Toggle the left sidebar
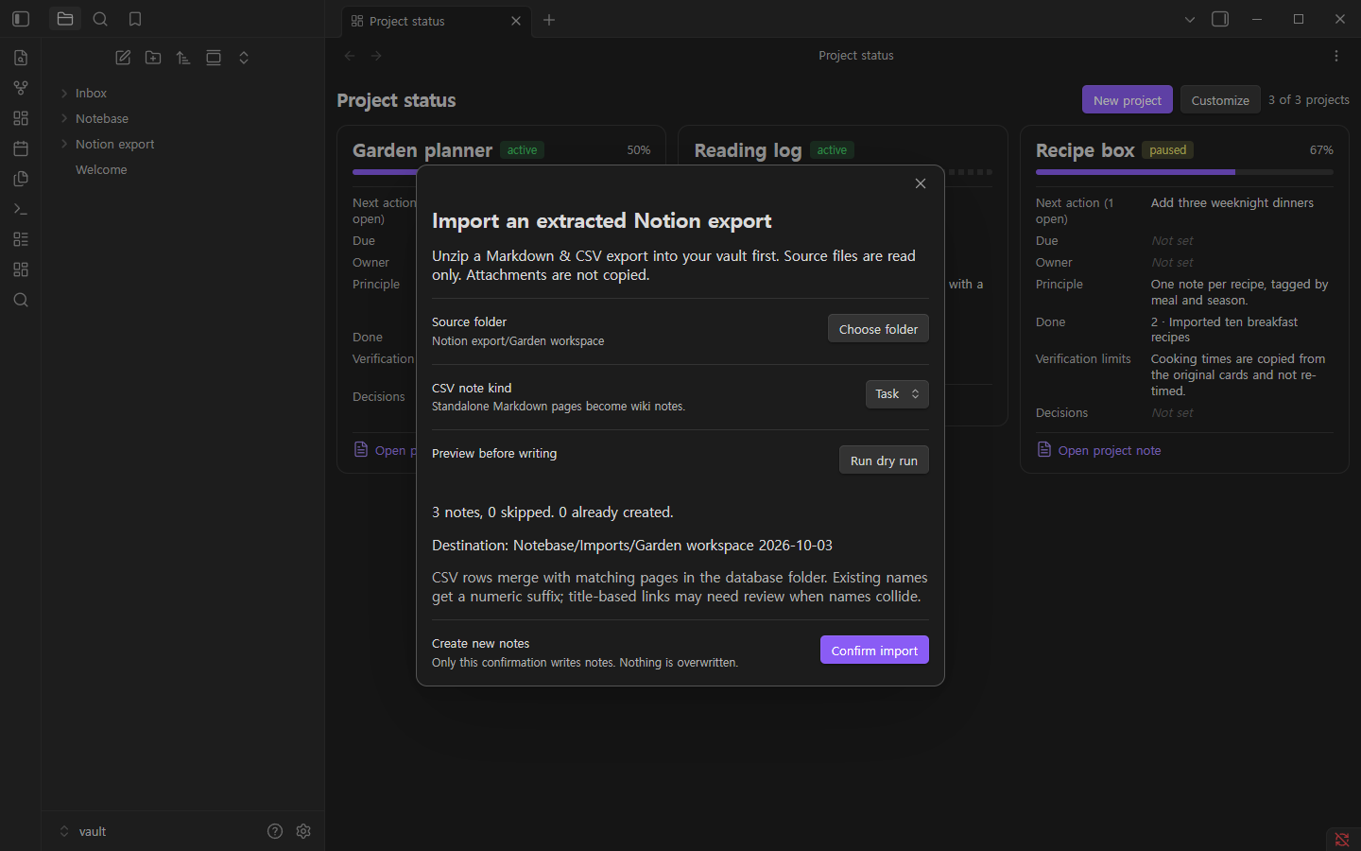1361x851 pixels. pos(21,19)
